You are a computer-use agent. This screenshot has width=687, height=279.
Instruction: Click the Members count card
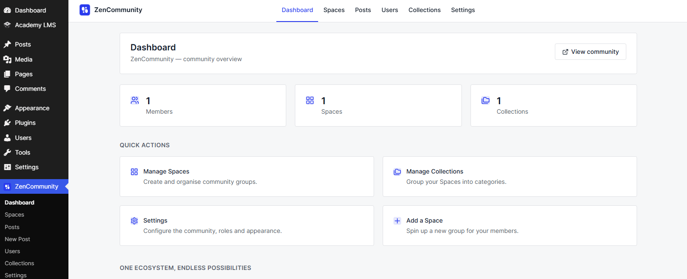coord(203,105)
